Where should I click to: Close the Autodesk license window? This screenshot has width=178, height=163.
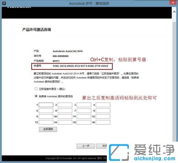pos(173,2)
